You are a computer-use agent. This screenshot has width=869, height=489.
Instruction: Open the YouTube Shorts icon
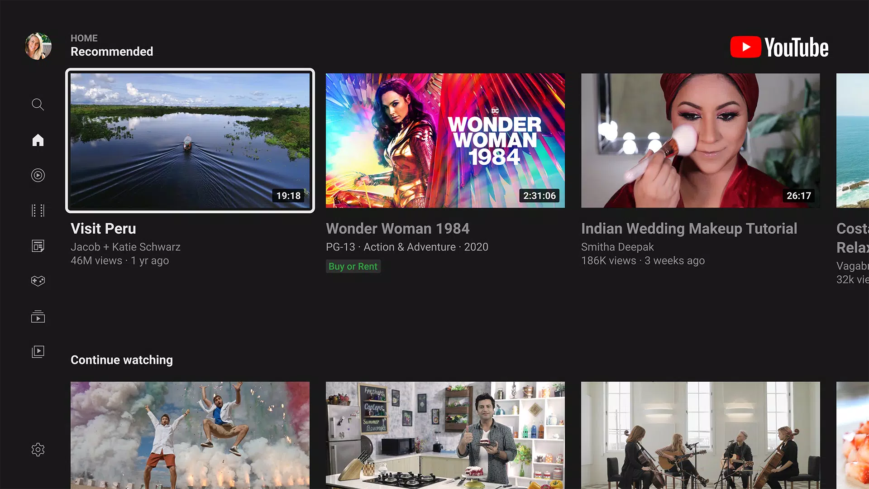click(38, 175)
